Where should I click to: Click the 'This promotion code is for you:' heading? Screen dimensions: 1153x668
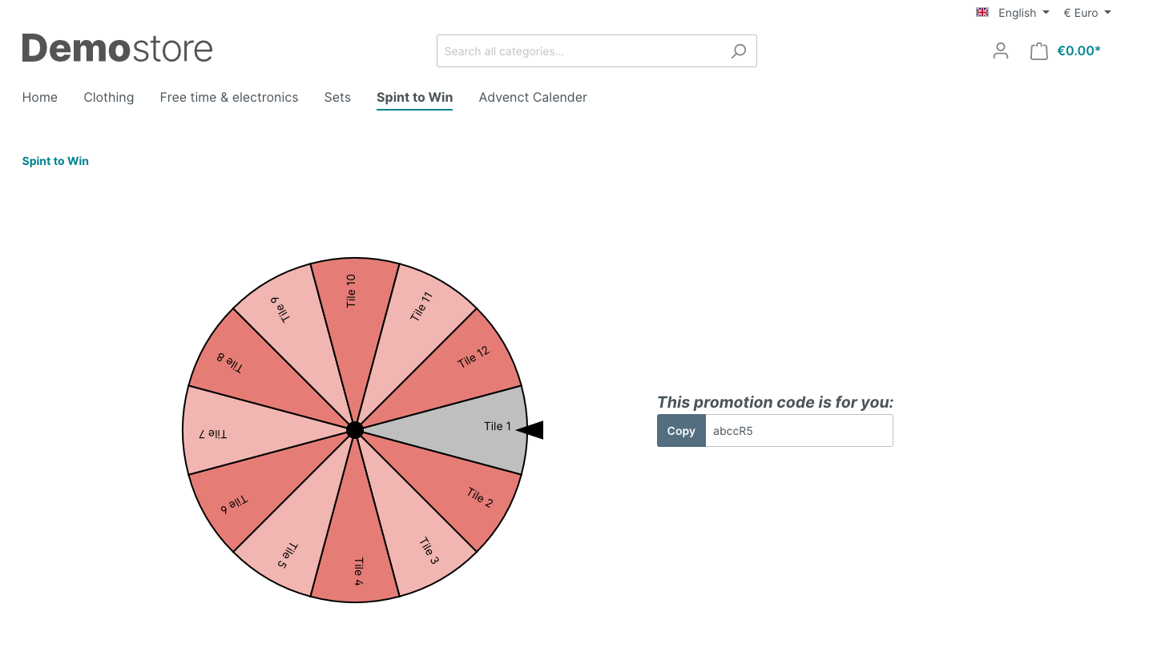click(775, 402)
